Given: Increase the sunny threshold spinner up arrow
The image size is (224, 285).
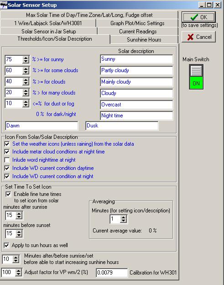Looking at the screenshot, I should [x=26, y=58].
